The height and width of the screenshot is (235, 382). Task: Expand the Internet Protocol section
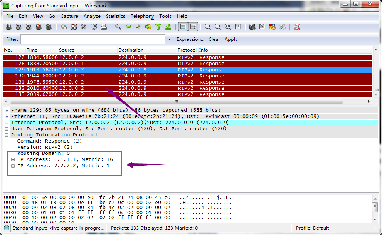tap(7, 123)
